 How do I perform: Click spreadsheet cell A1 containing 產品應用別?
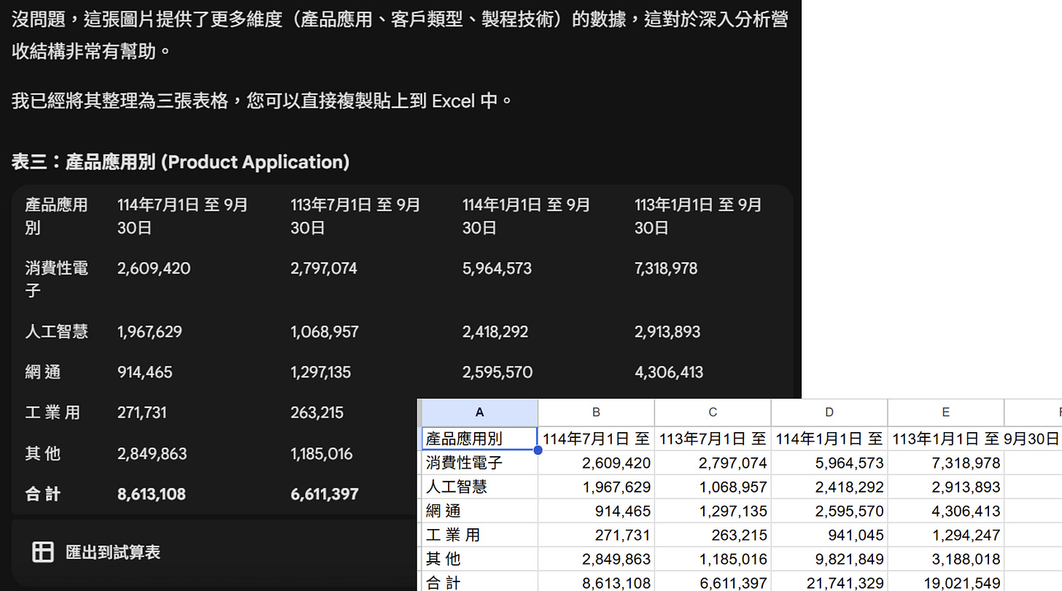coord(479,439)
